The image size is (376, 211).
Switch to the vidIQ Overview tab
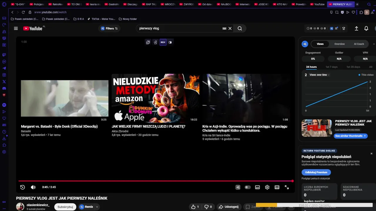point(339,44)
